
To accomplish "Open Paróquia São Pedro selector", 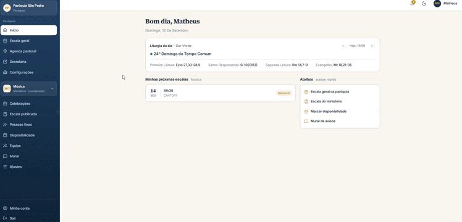I will 28,8.
